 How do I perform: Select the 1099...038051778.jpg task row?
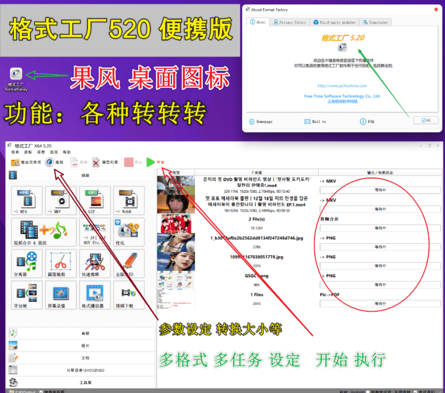(x=300, y=261)
